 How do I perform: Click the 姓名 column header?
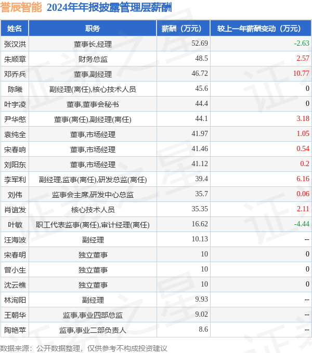point(15,29)
